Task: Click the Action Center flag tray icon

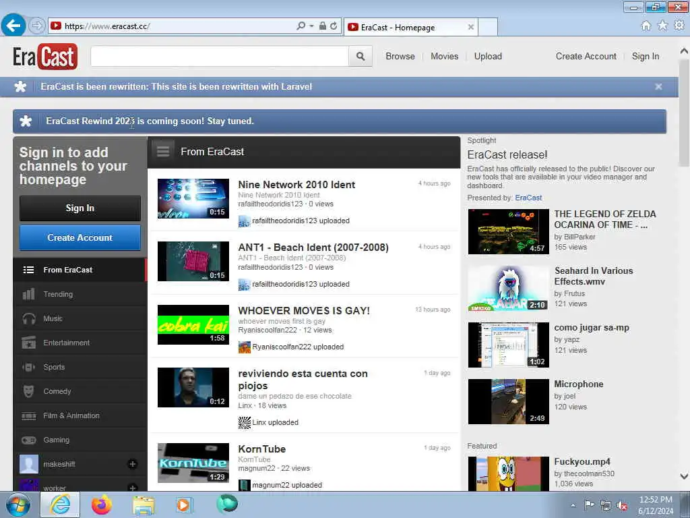Action: 589,505
